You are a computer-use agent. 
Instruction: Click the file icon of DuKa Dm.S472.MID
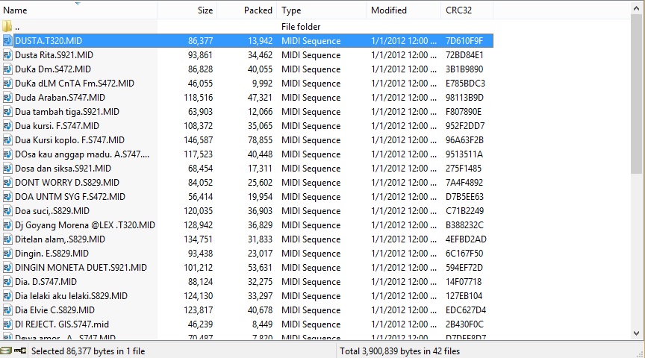click(x=7, y=69)
